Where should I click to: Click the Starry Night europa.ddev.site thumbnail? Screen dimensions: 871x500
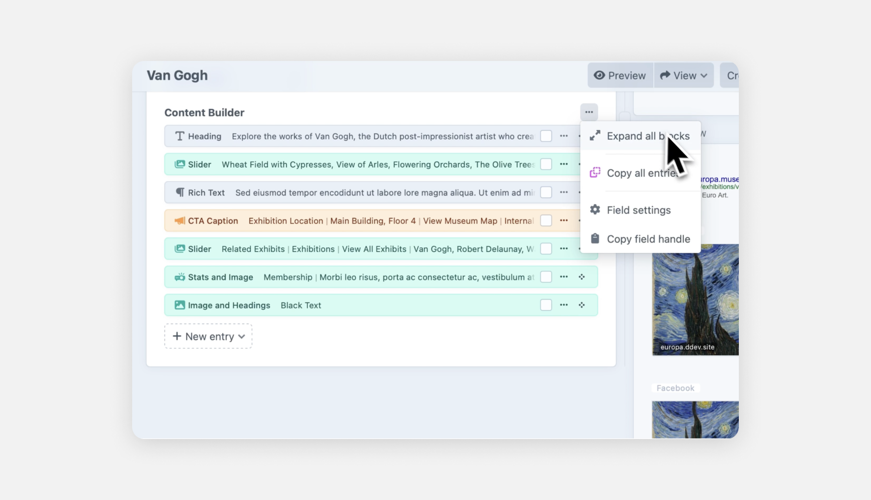pos(695,299)
